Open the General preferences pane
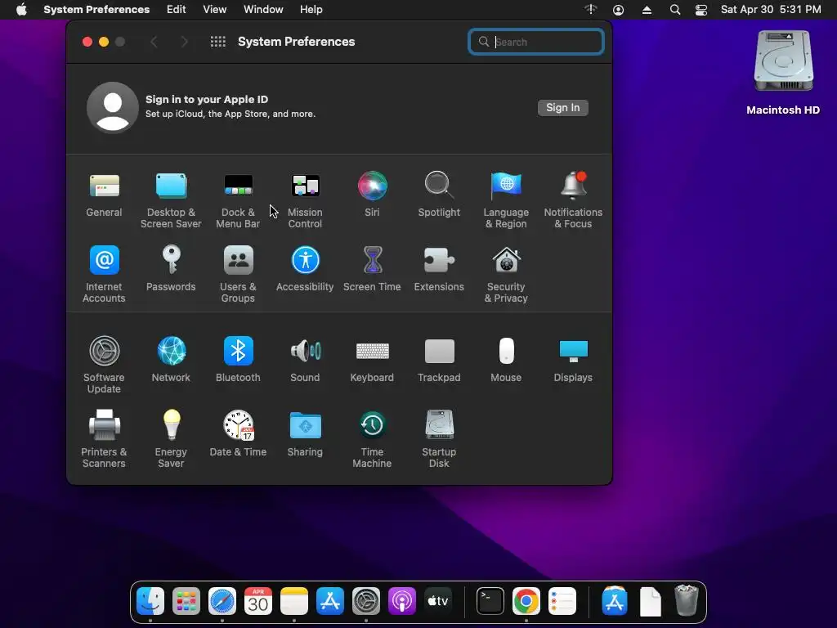The width and height of the screenshot is (837, 628). [104, 195]
